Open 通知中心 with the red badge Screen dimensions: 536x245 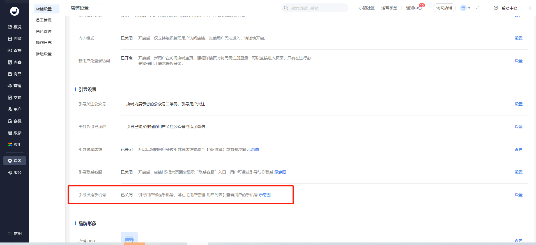[x=414, y=8]
